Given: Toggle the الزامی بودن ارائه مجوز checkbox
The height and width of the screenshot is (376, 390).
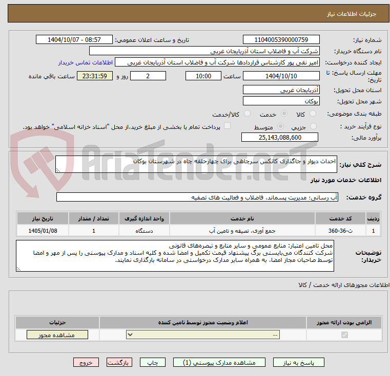Looking at the screenshot, I should pyautogui.click(x=344, y=335).
